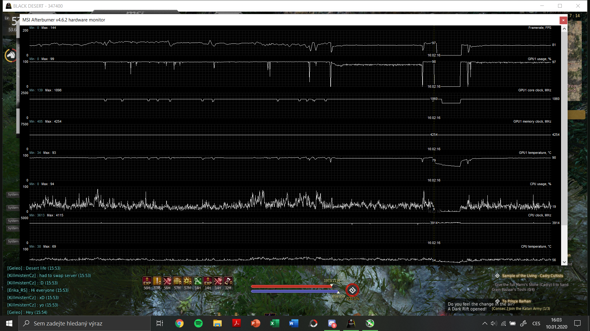Click the red HP bar

[x=291, y=286]
